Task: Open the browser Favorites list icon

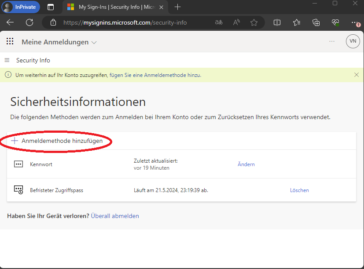Action: coord(297,22)
